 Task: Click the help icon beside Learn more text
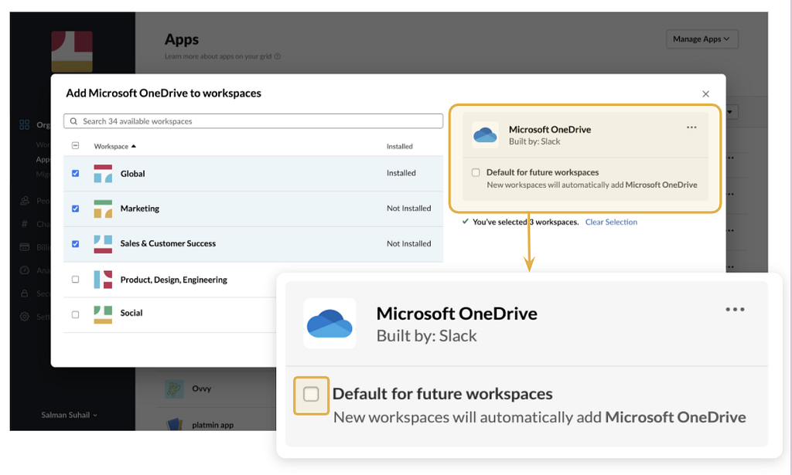[278, 56]
